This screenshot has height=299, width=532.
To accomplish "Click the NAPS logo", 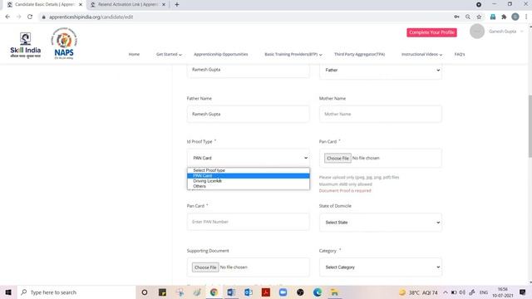I will tap(64, 43).
